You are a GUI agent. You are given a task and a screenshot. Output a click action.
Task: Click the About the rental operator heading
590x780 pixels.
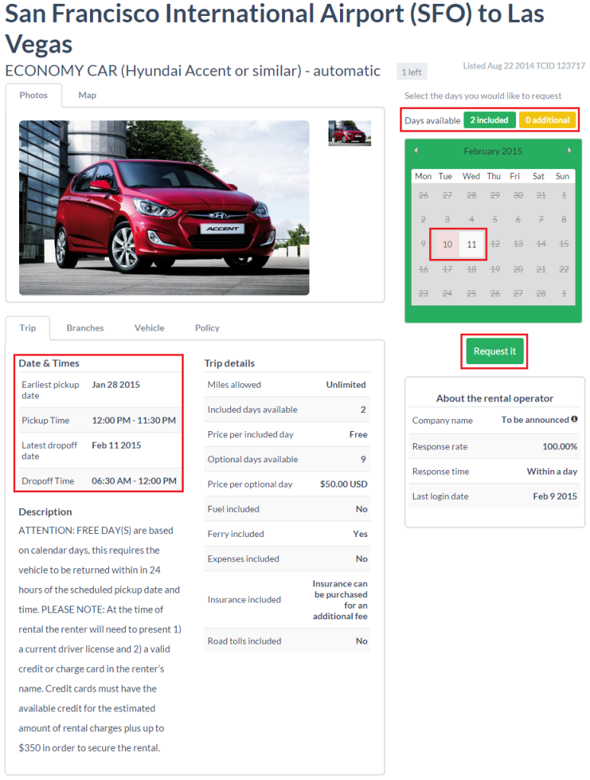[x=495, y=398]
